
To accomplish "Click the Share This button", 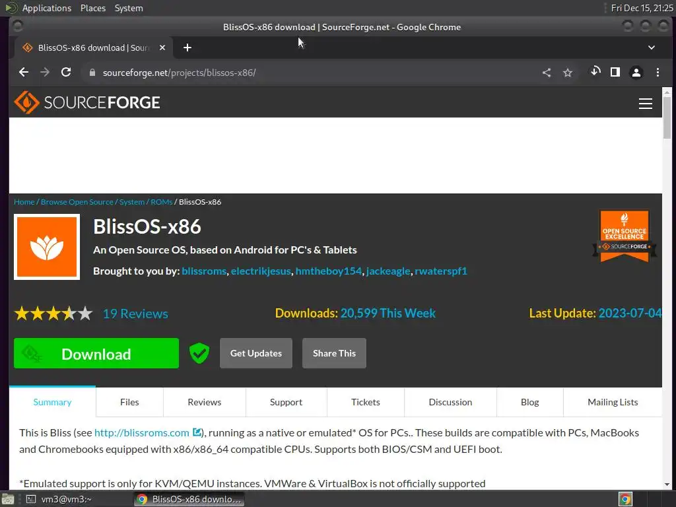I will 334,353.
